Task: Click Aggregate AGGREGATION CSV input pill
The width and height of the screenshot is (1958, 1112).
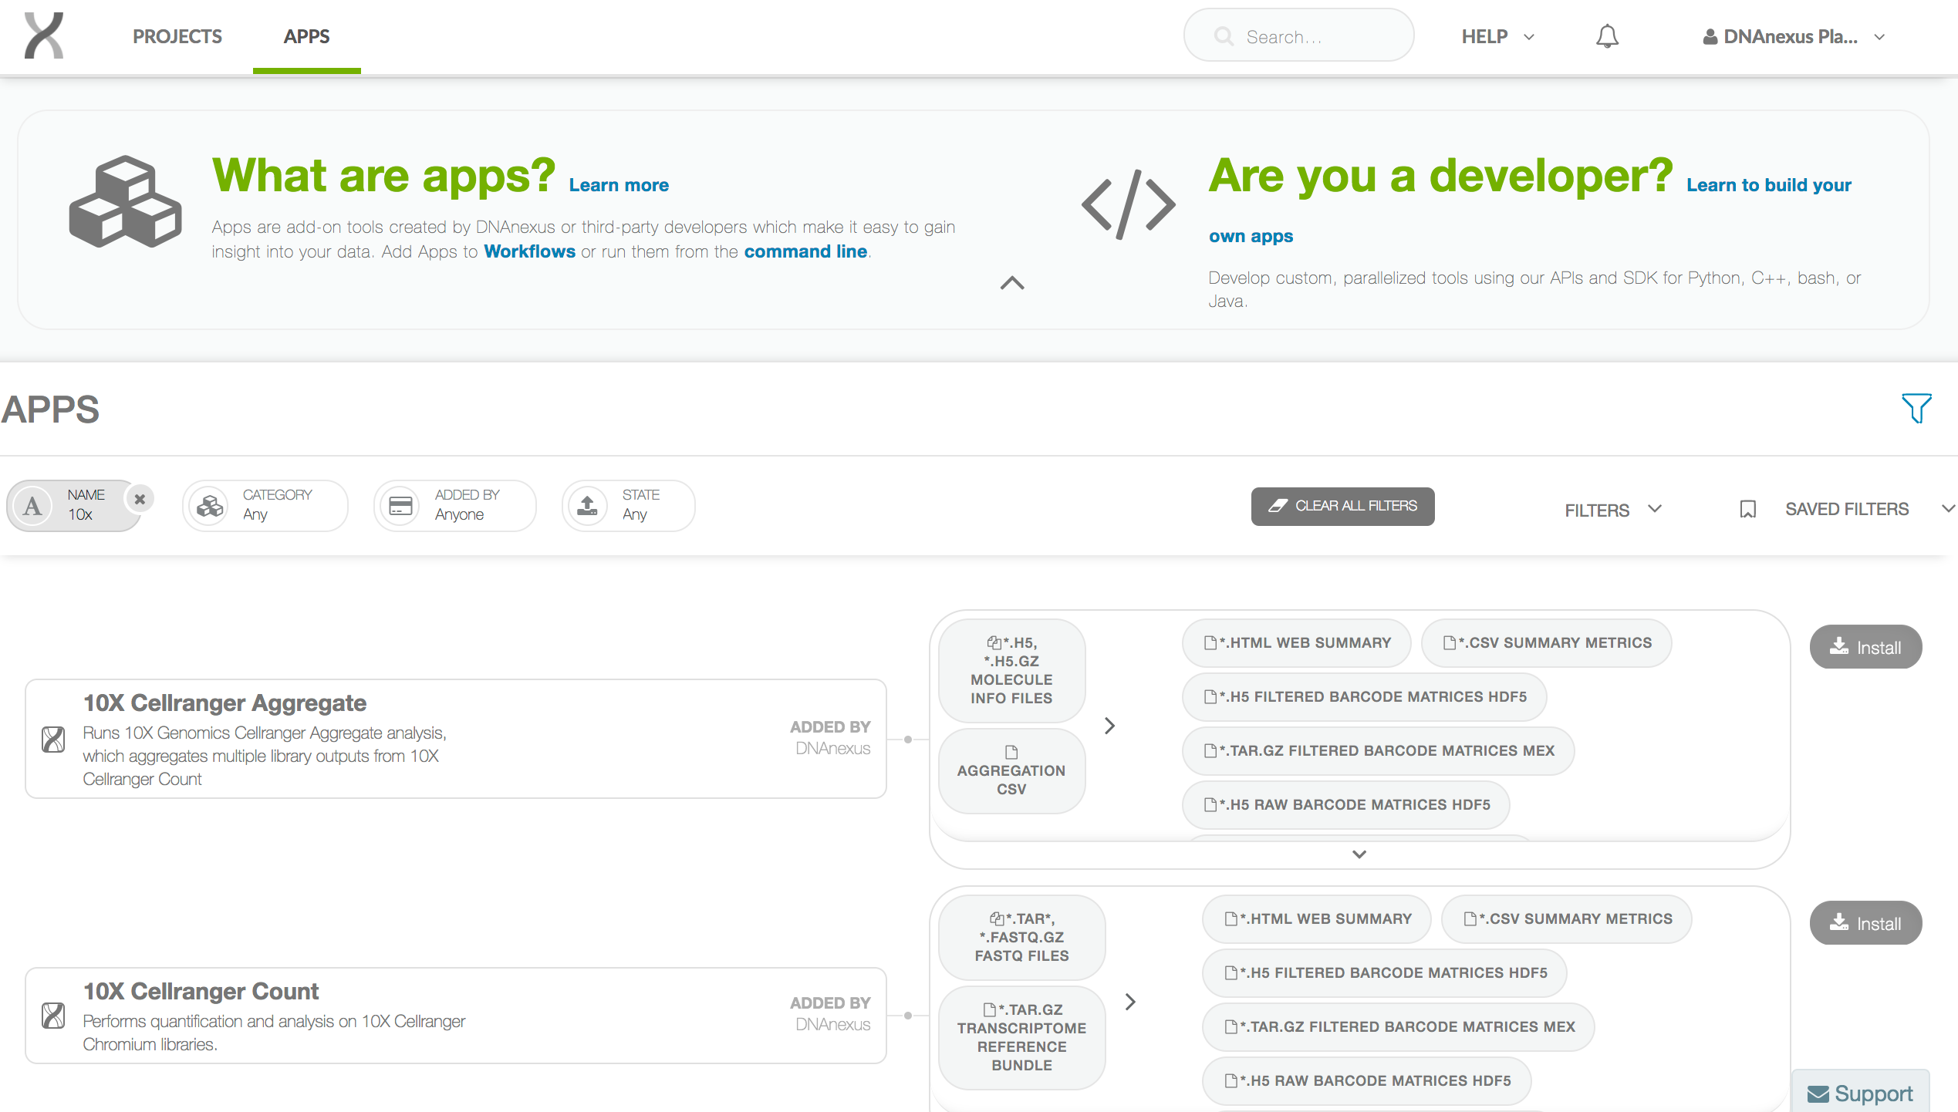Action: coord(1011,770)
